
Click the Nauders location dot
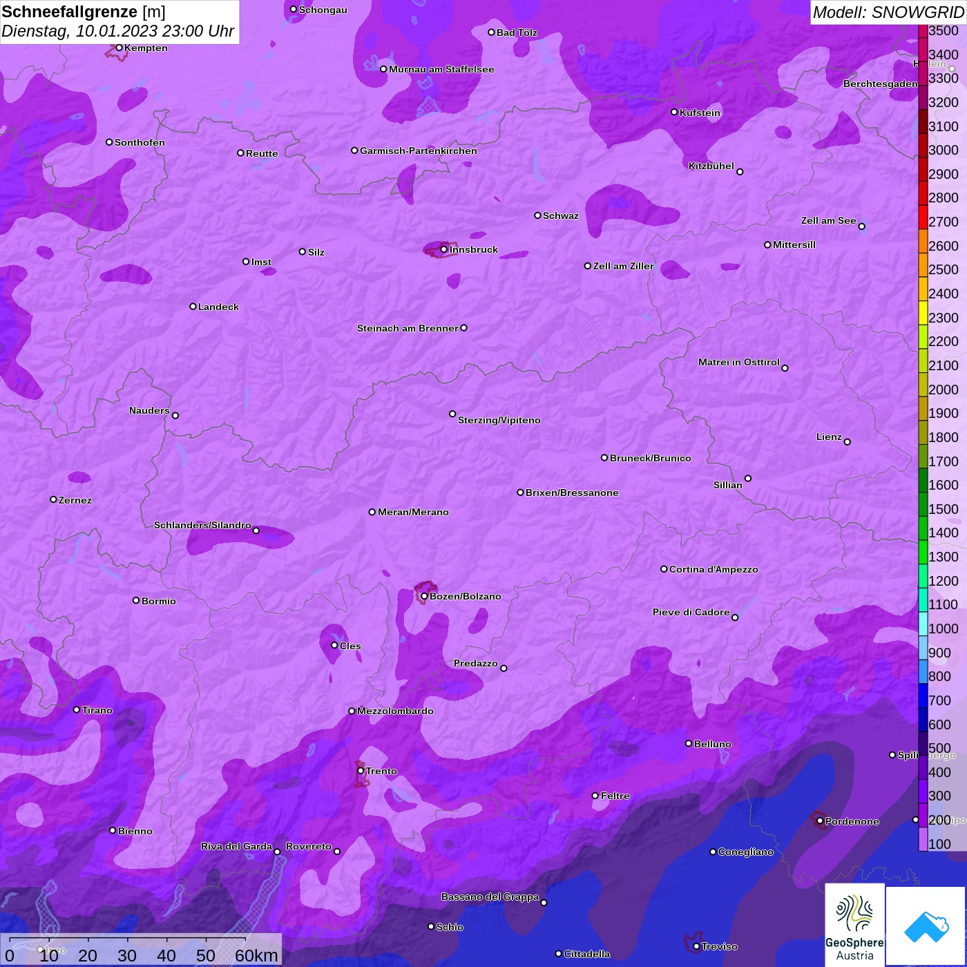[175, 415]
